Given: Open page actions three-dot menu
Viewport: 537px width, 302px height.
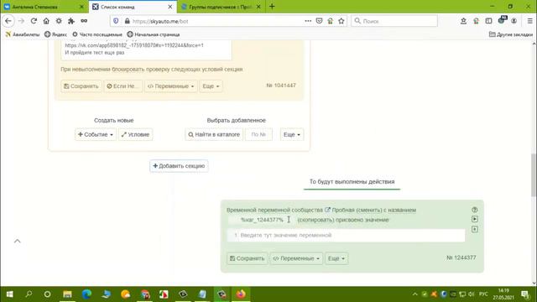Looking at the screenshot, I should coord(308,21).
